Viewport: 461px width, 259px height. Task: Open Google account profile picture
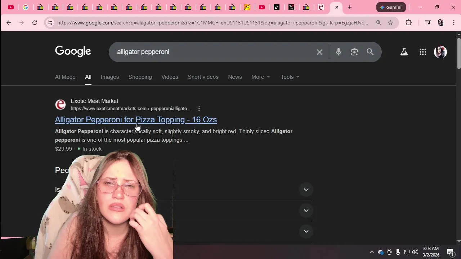(440, 52)
